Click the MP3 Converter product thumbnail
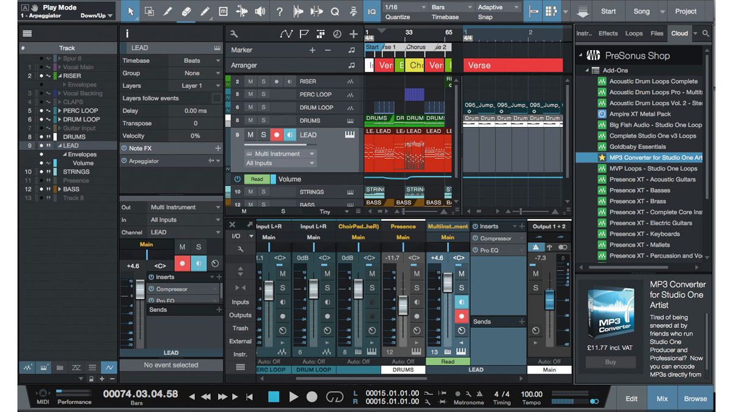The height and width of the screenshot is (412, 733). pyautogui.click(x=611, y=314)
